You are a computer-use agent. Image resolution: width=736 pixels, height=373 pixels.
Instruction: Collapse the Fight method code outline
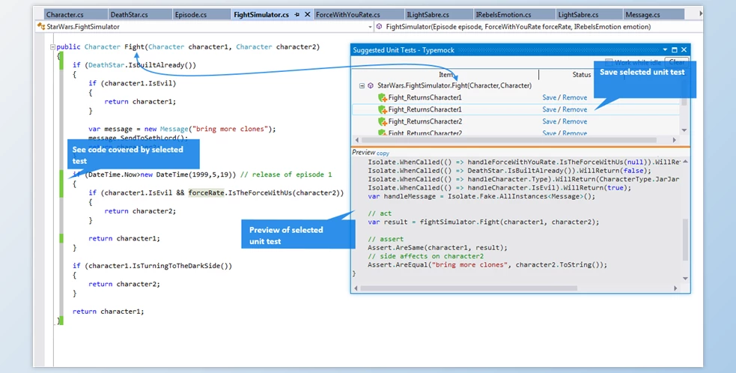52,46
